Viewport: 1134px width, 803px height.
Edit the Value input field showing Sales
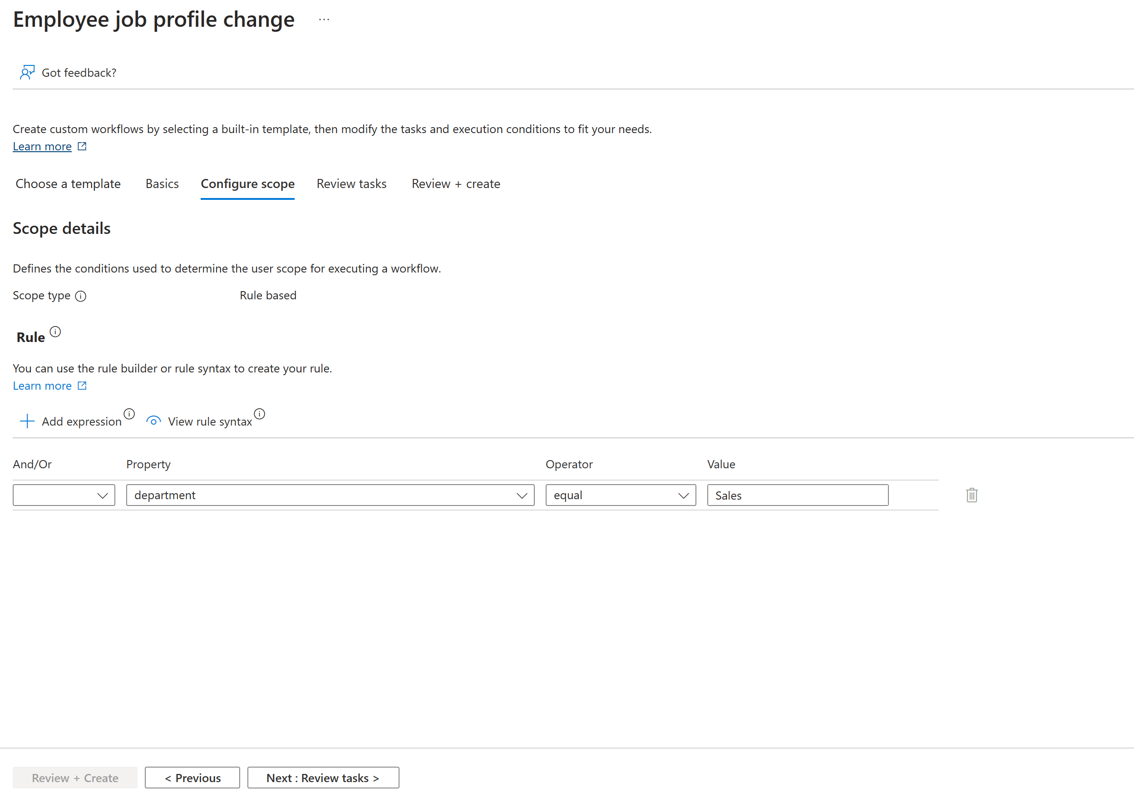click(x=797, y=496)
